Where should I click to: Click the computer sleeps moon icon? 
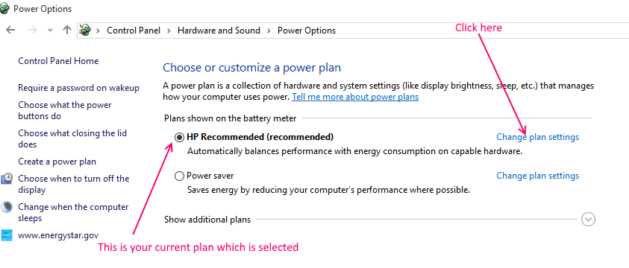[x=7, y=207]
